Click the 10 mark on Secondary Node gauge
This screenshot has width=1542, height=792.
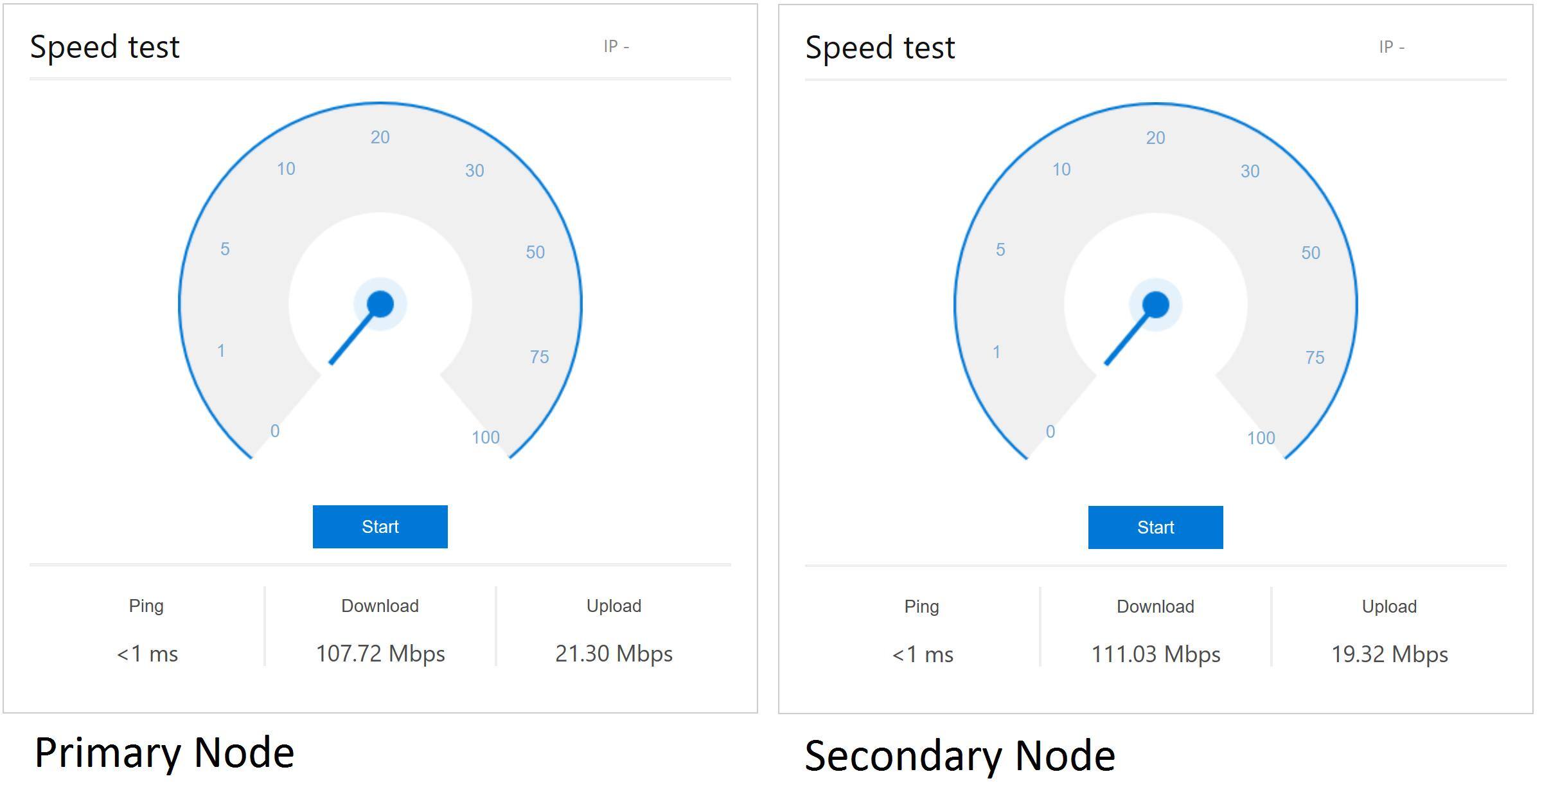point(1061,170)
